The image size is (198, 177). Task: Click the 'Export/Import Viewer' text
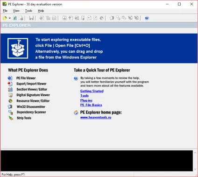point(31,84)
